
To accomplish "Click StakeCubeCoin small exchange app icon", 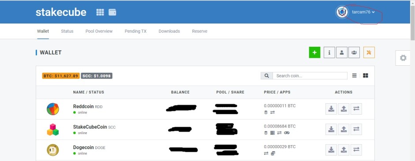I will pos(279,133).
